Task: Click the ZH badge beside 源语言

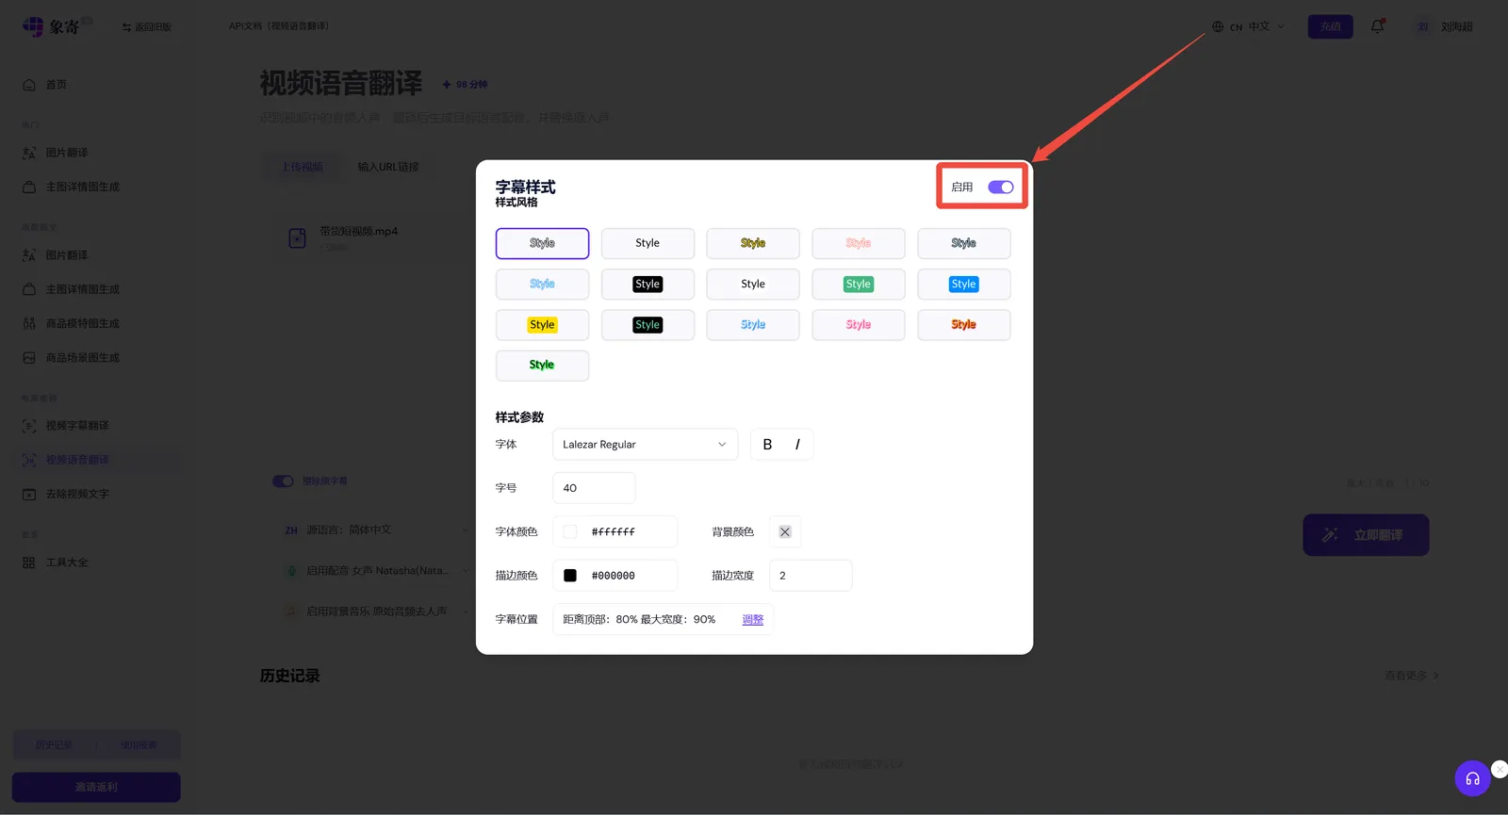Action: click(x=291, y=530)
